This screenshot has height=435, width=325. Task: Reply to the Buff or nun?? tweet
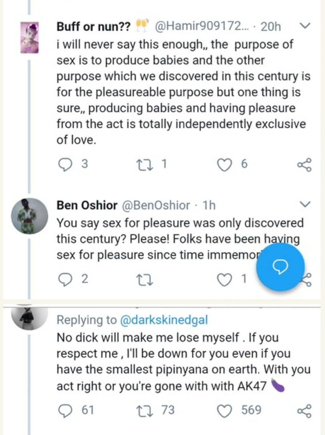(x=65, y=164)
